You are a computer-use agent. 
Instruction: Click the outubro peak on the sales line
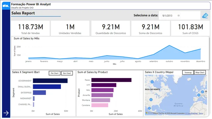[x=169, y=46]
